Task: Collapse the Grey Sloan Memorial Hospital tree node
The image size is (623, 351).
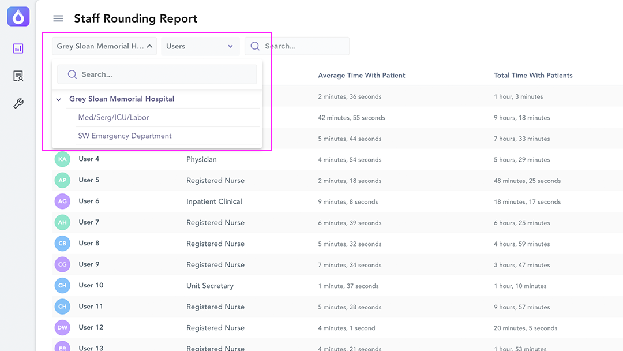Action: 59,99
